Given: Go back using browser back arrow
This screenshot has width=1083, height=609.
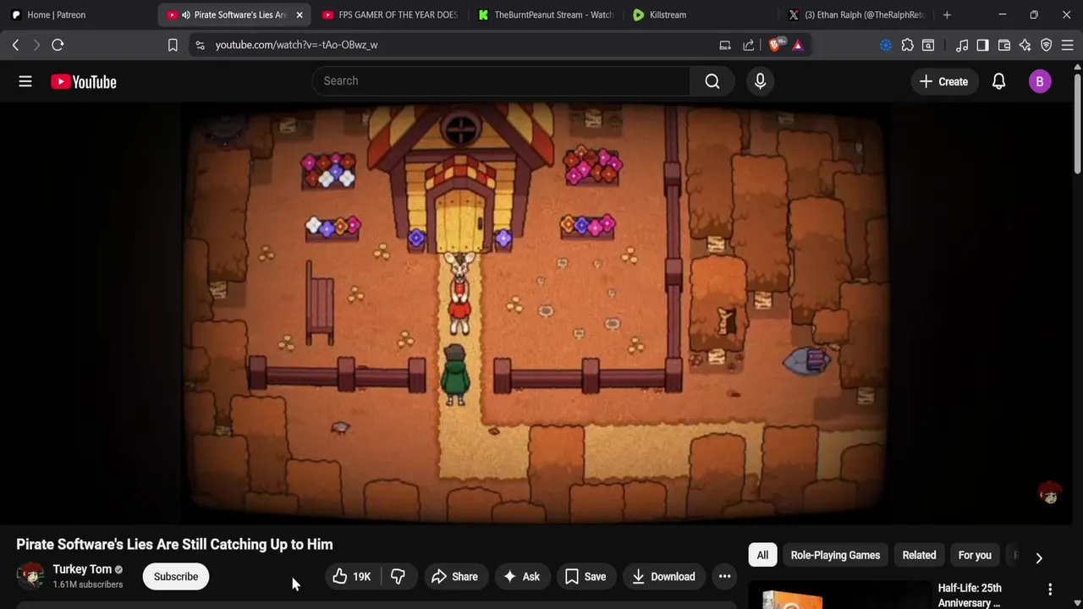Looking at the screenshot, I should tap(15, 45).
